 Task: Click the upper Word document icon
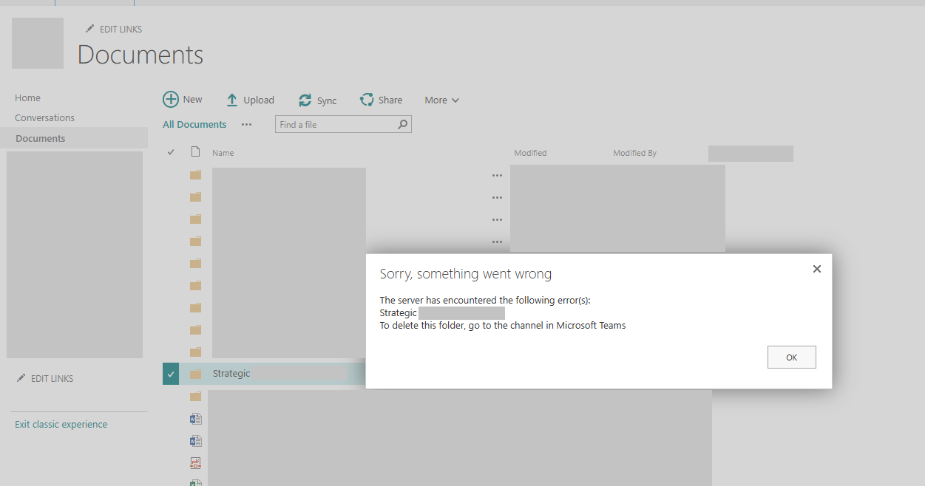point(195,419)
